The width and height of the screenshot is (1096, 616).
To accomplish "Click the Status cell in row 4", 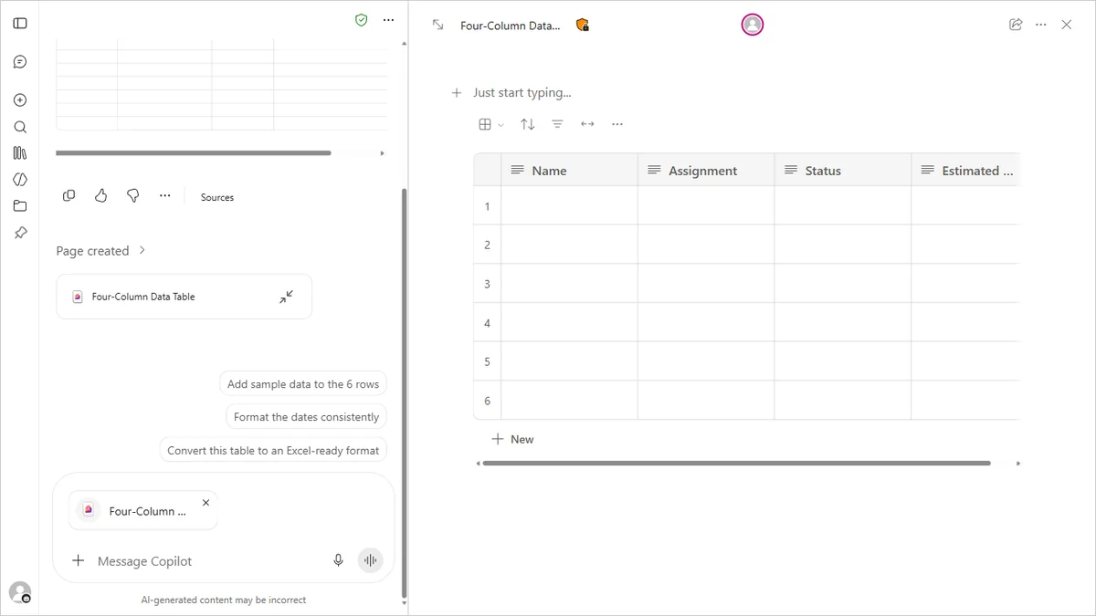I will point(843,323).
